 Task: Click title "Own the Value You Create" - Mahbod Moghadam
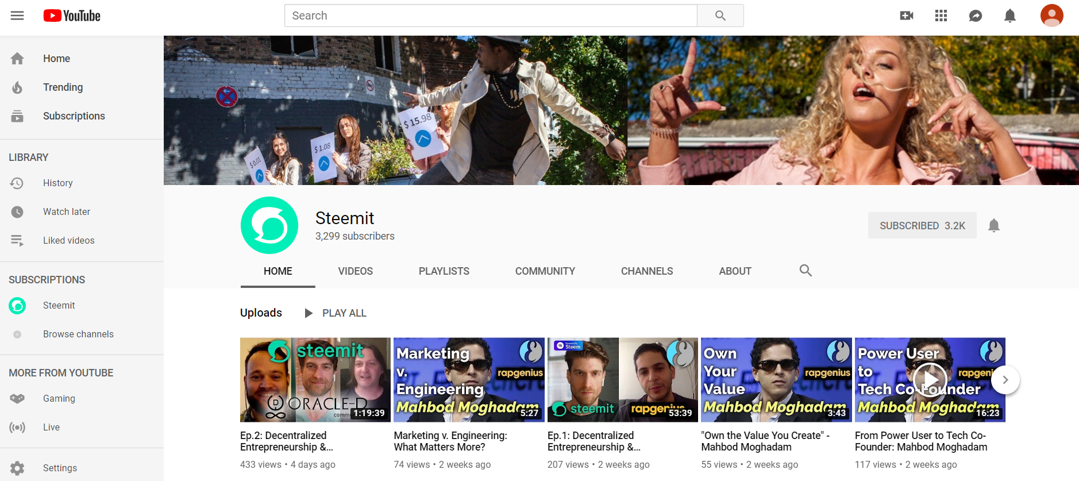[x=765, y=441]
